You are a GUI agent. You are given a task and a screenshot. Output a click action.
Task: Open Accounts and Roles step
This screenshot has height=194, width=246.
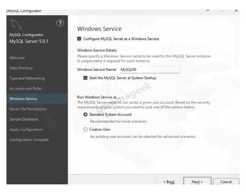click(26, 88)
